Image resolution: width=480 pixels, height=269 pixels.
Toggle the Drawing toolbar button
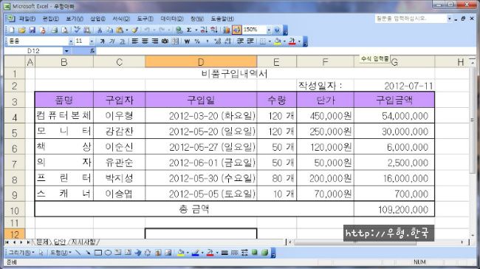tap(236, 30)
